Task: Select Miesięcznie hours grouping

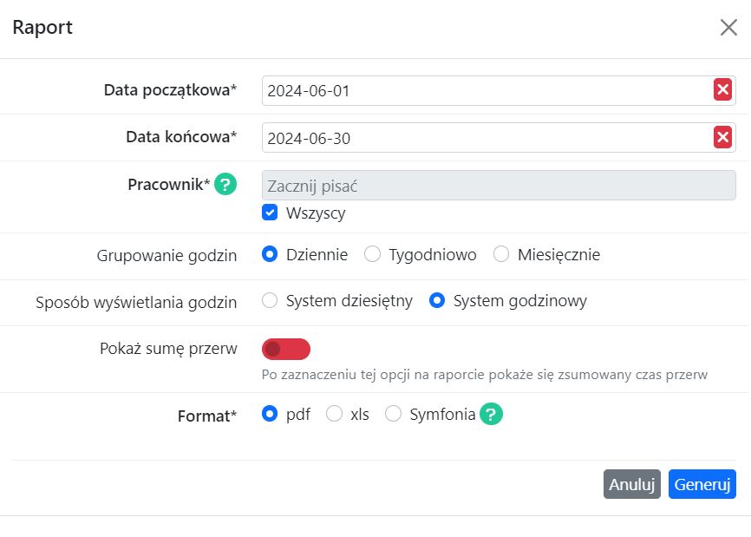Action: (500, 254)
